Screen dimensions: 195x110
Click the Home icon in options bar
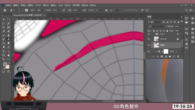click(5, 10)
